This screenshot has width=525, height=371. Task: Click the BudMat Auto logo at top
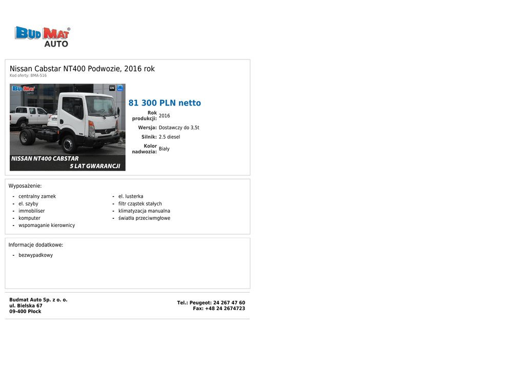pyautogui.click(x=42, y=36)
